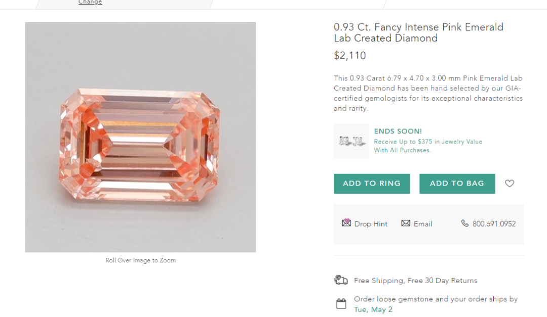Image resolution: width=547 pixels, height=317 pixels.
Task: Click the pink emerald diamond image
Action: [x=140, y=137]
